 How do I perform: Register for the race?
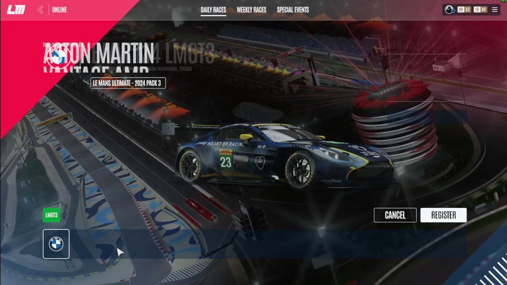(444, 215)
